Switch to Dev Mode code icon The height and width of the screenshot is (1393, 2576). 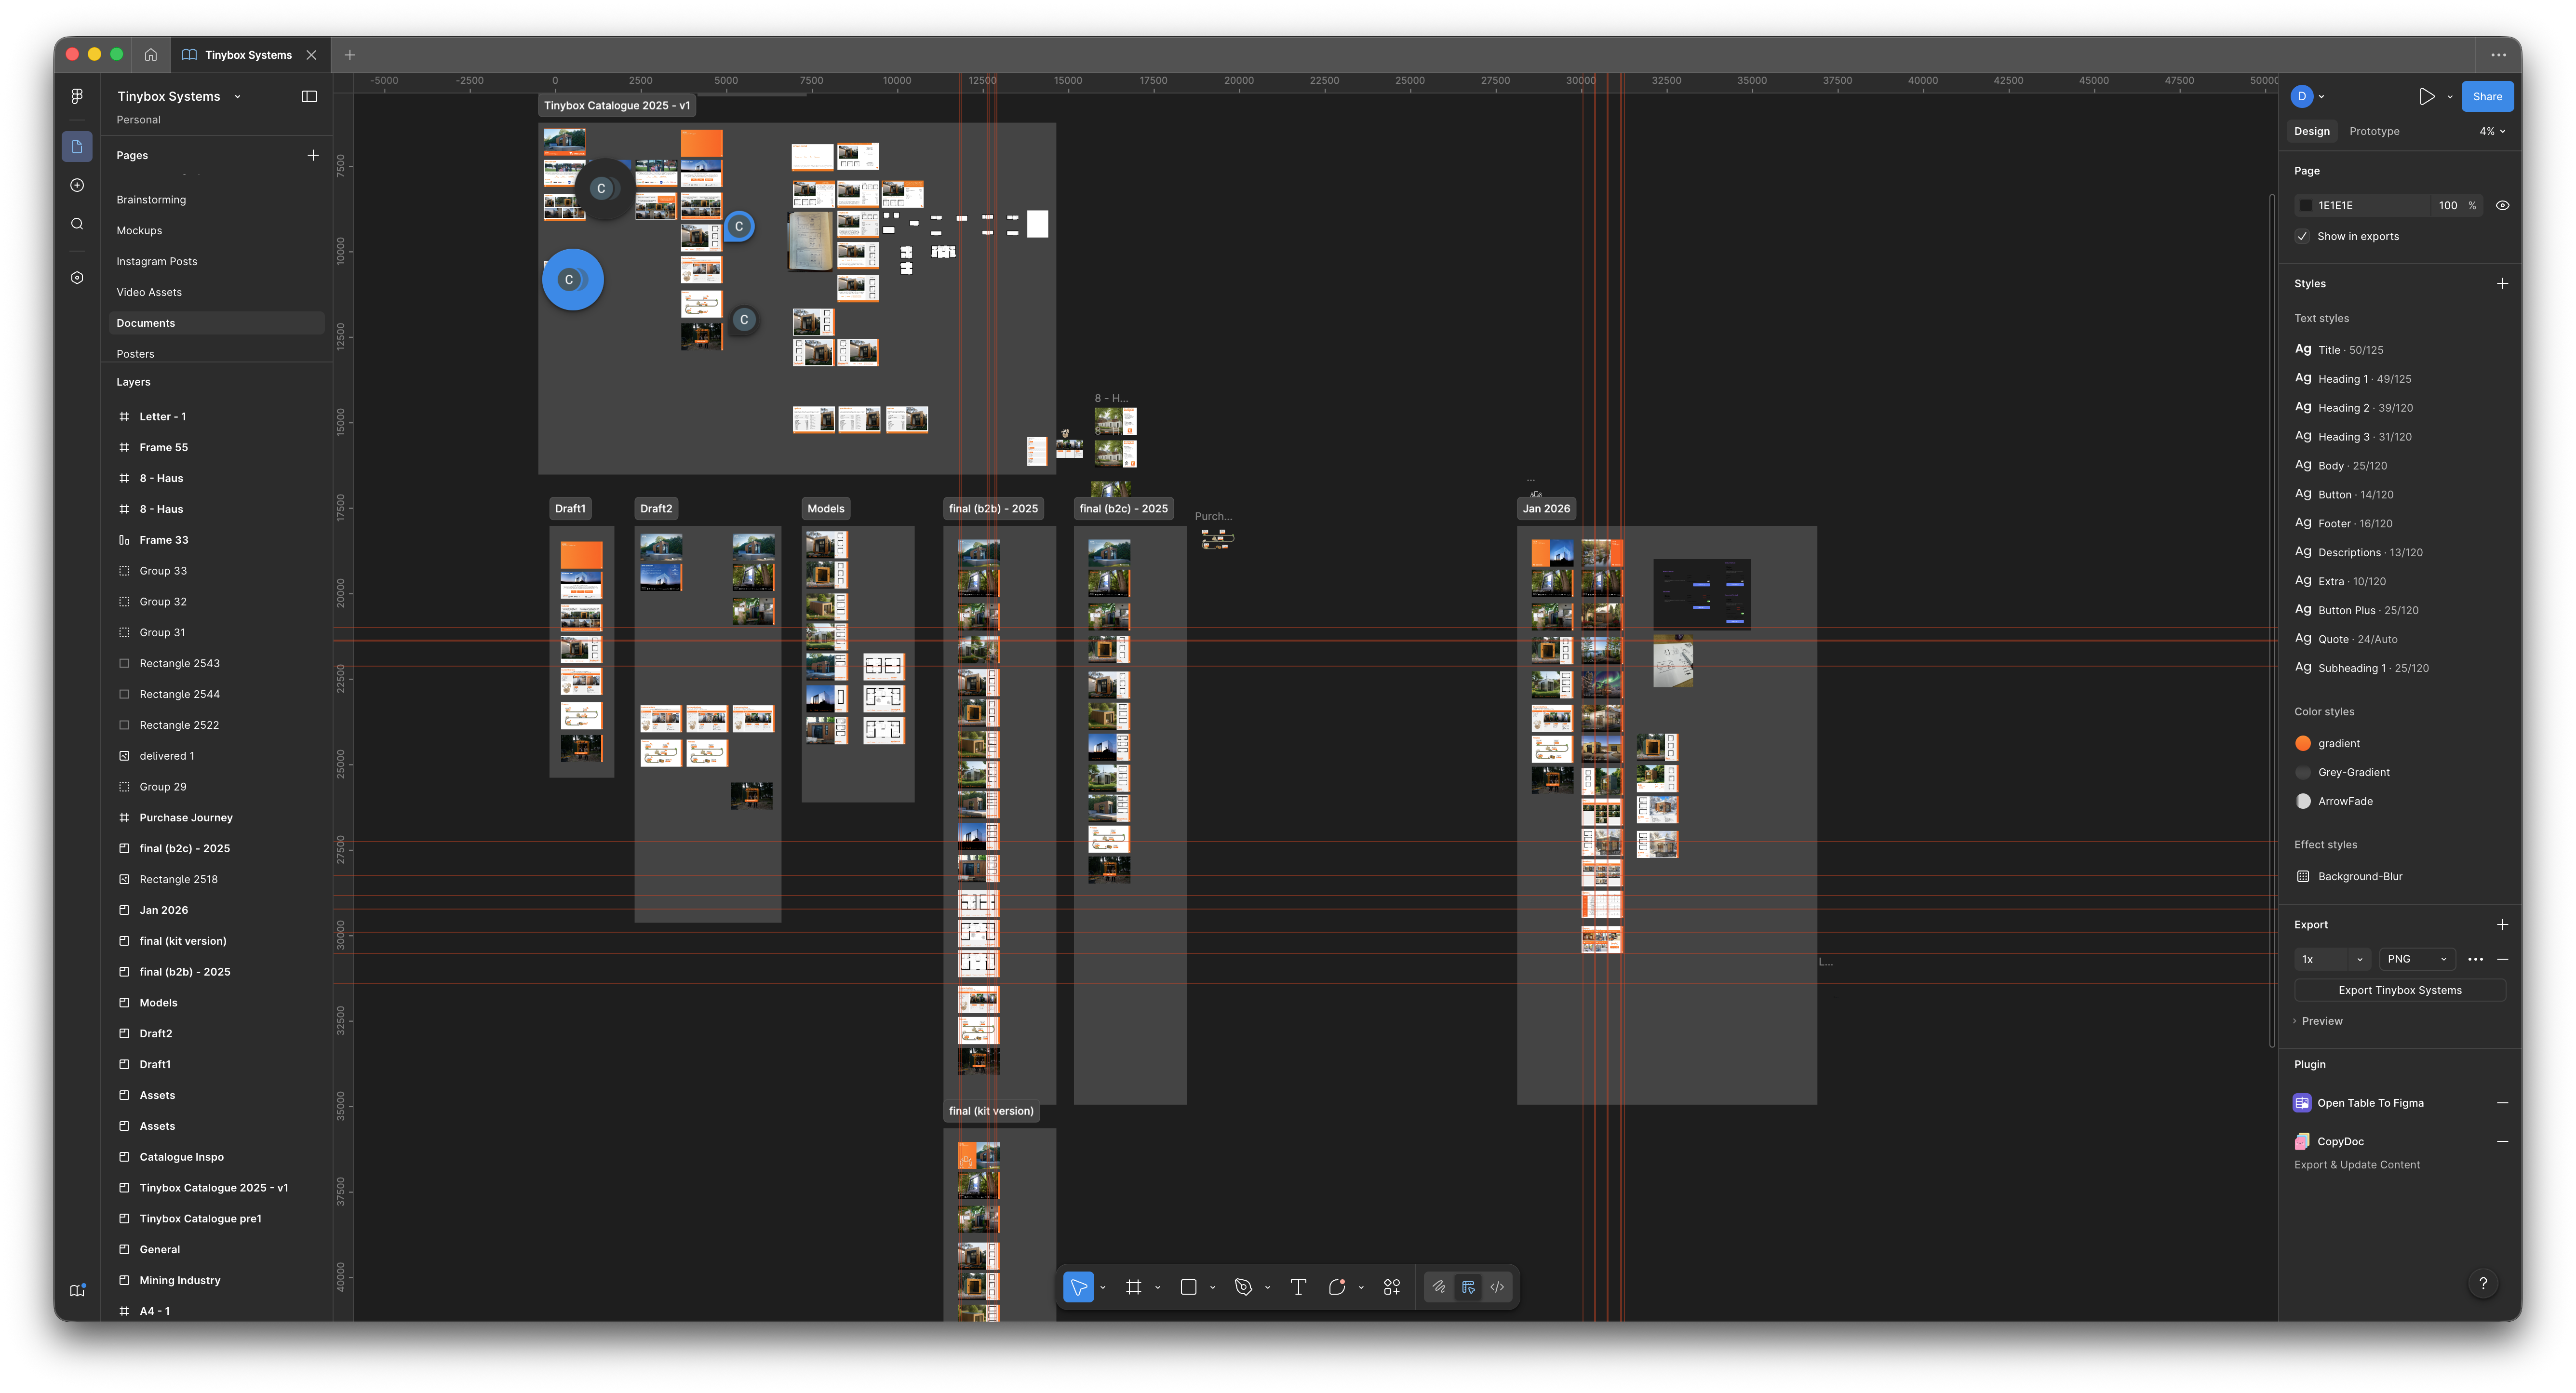coord(1497,1287)
